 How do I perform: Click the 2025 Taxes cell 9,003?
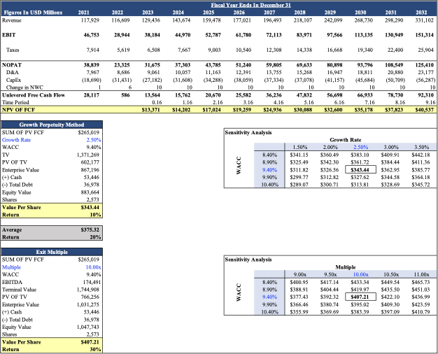click(x=214, y=50)
